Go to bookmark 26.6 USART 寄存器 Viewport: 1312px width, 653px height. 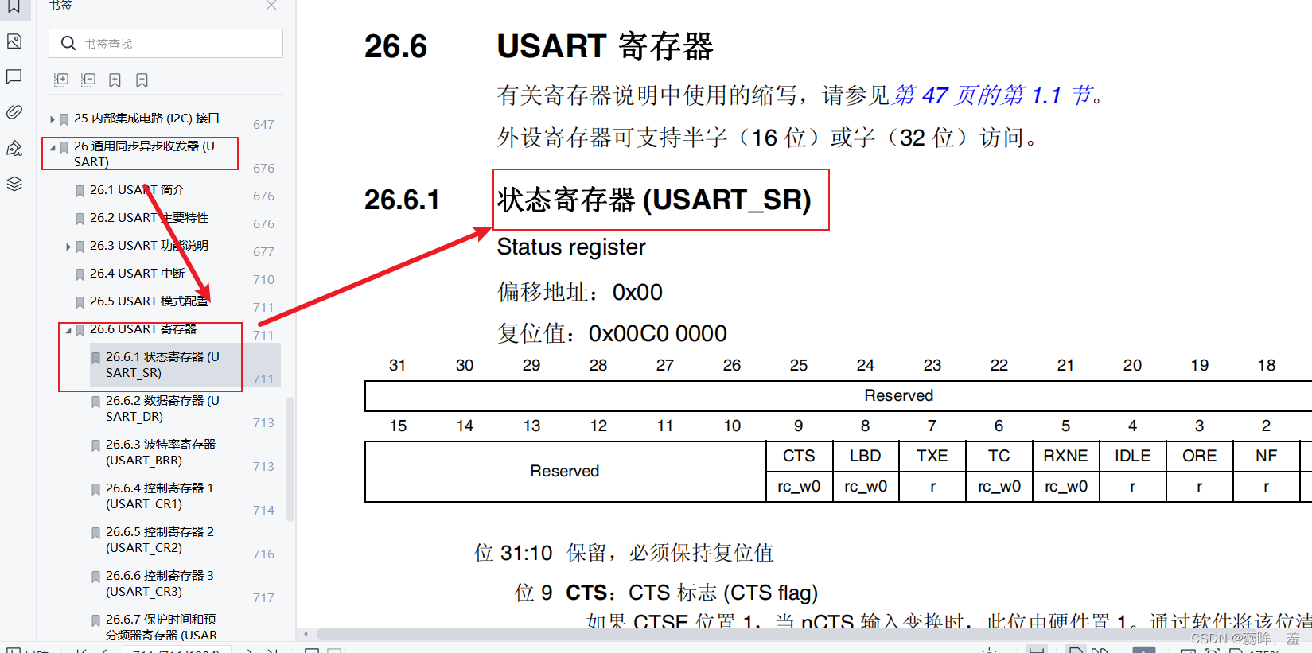(x=143, y=328)
